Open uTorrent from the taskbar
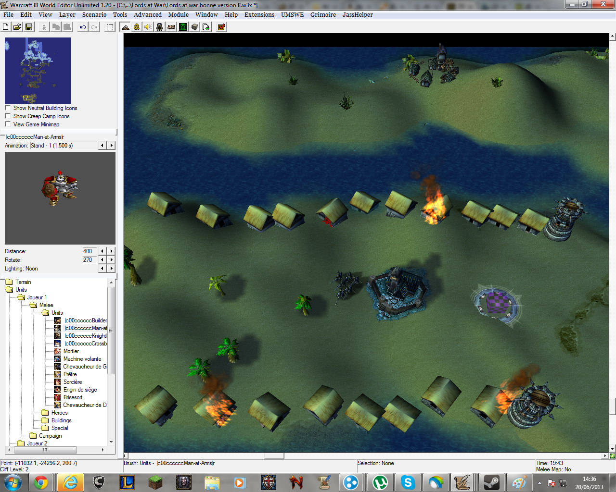The height and width of the screenshot is (492, 616). point(380,482)
